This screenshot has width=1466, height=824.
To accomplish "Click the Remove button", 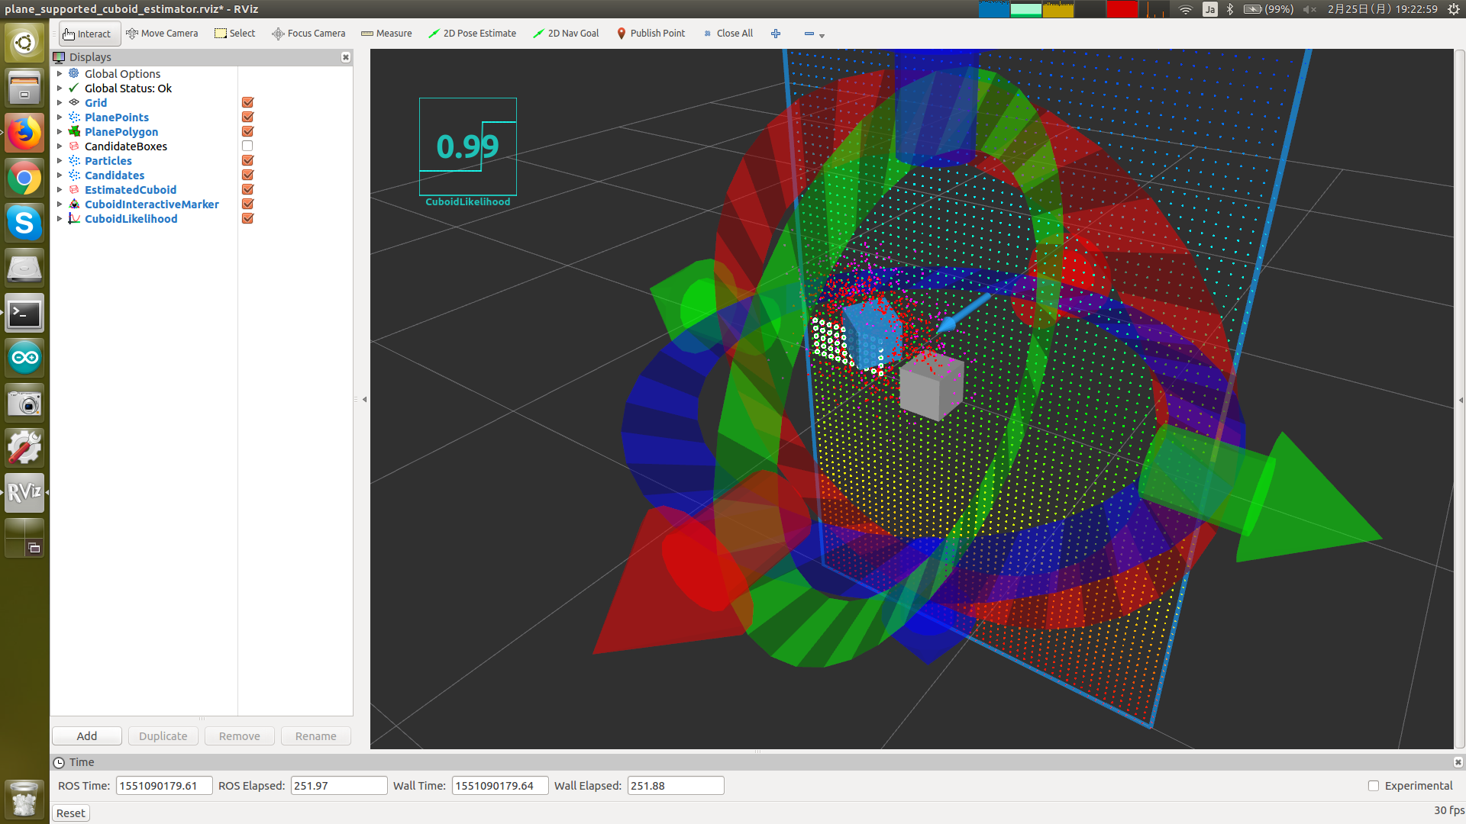I will tap(240, 736).
